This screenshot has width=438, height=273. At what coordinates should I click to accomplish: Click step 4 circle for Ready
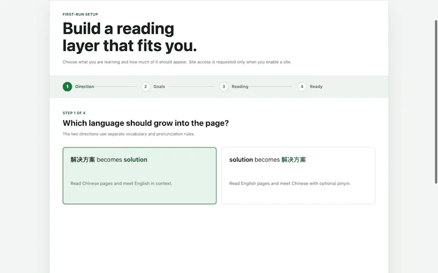[x=302, y=87]
